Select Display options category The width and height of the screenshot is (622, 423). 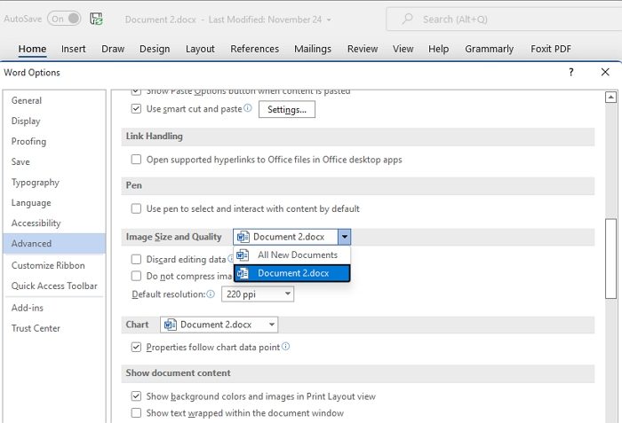54,121
